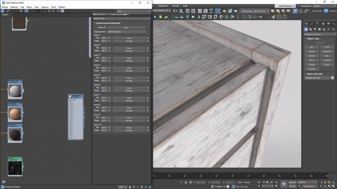The image size is (337, 189).
Task: Toggle the Layer 4 Mtl enable checkbox
Action: pyautogui.click(x=147, y=68)
